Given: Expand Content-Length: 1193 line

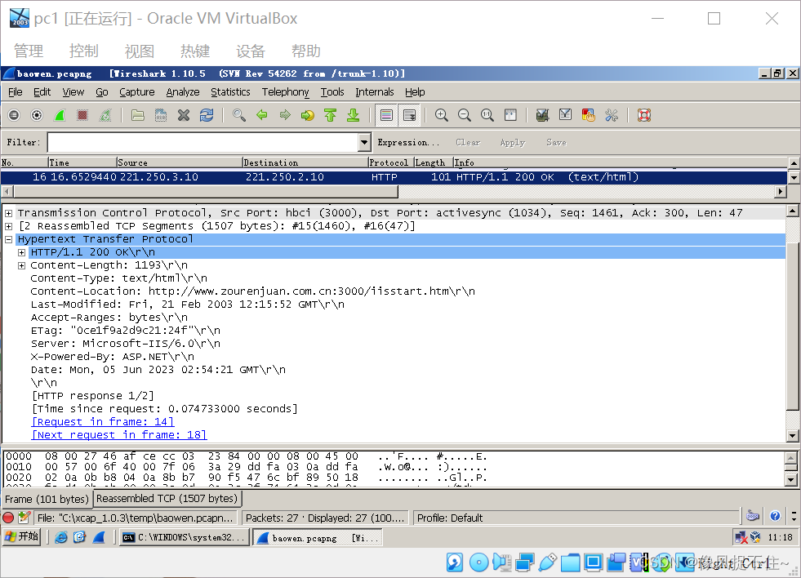Looking at the screenshot, I should [21, 265].
